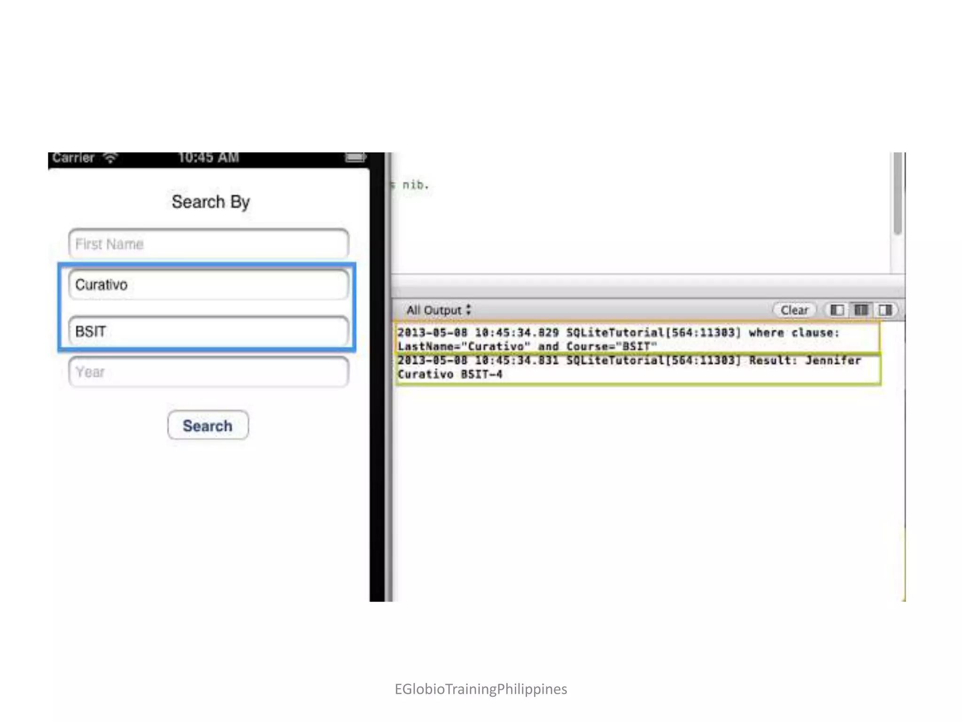Select the BSIT course field
The height and width of the screenshot is (722, 962).
(209, 331)
